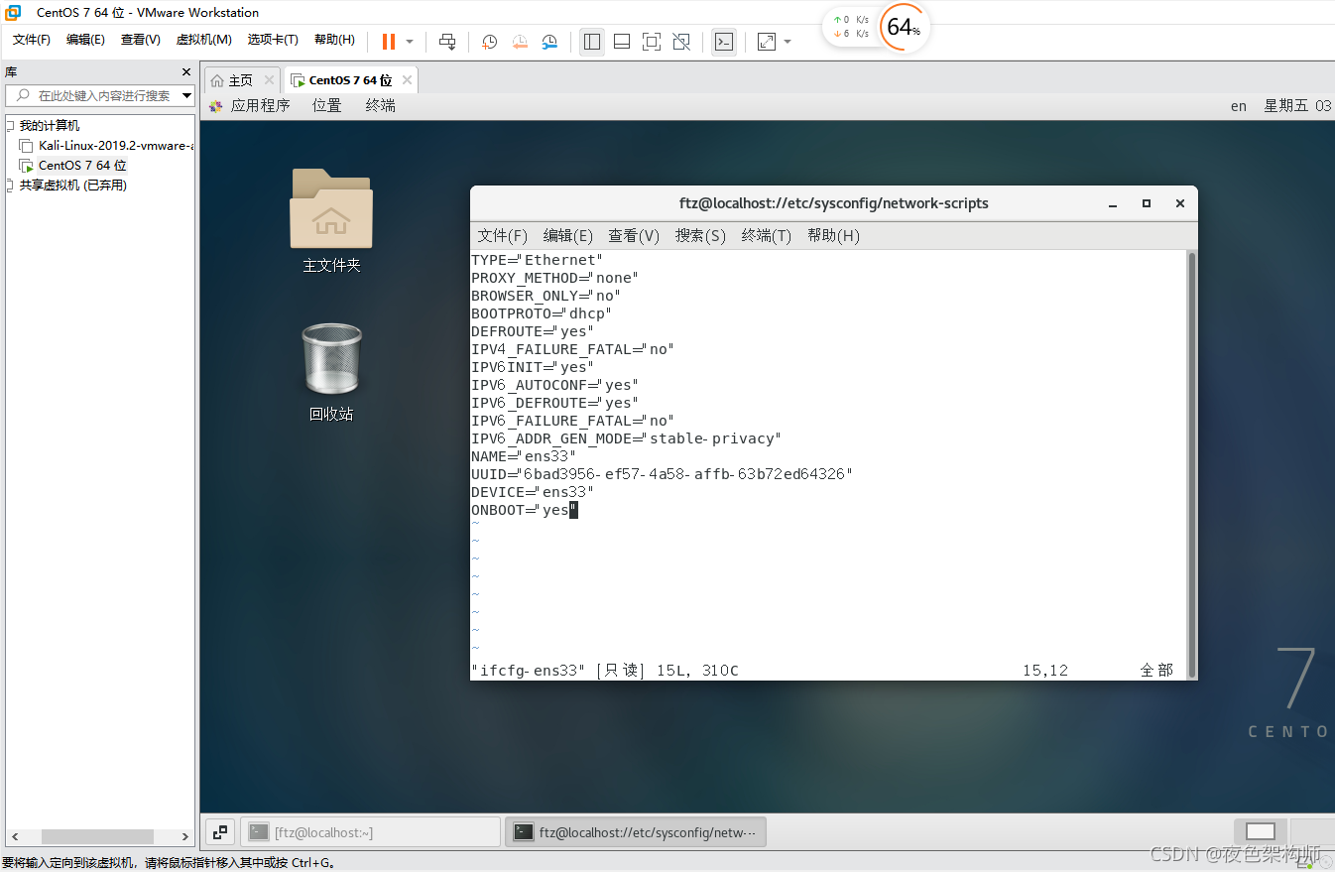Click the terminal vertical scrollbar
1335x872 pixels.
(x=1191, y=464)
